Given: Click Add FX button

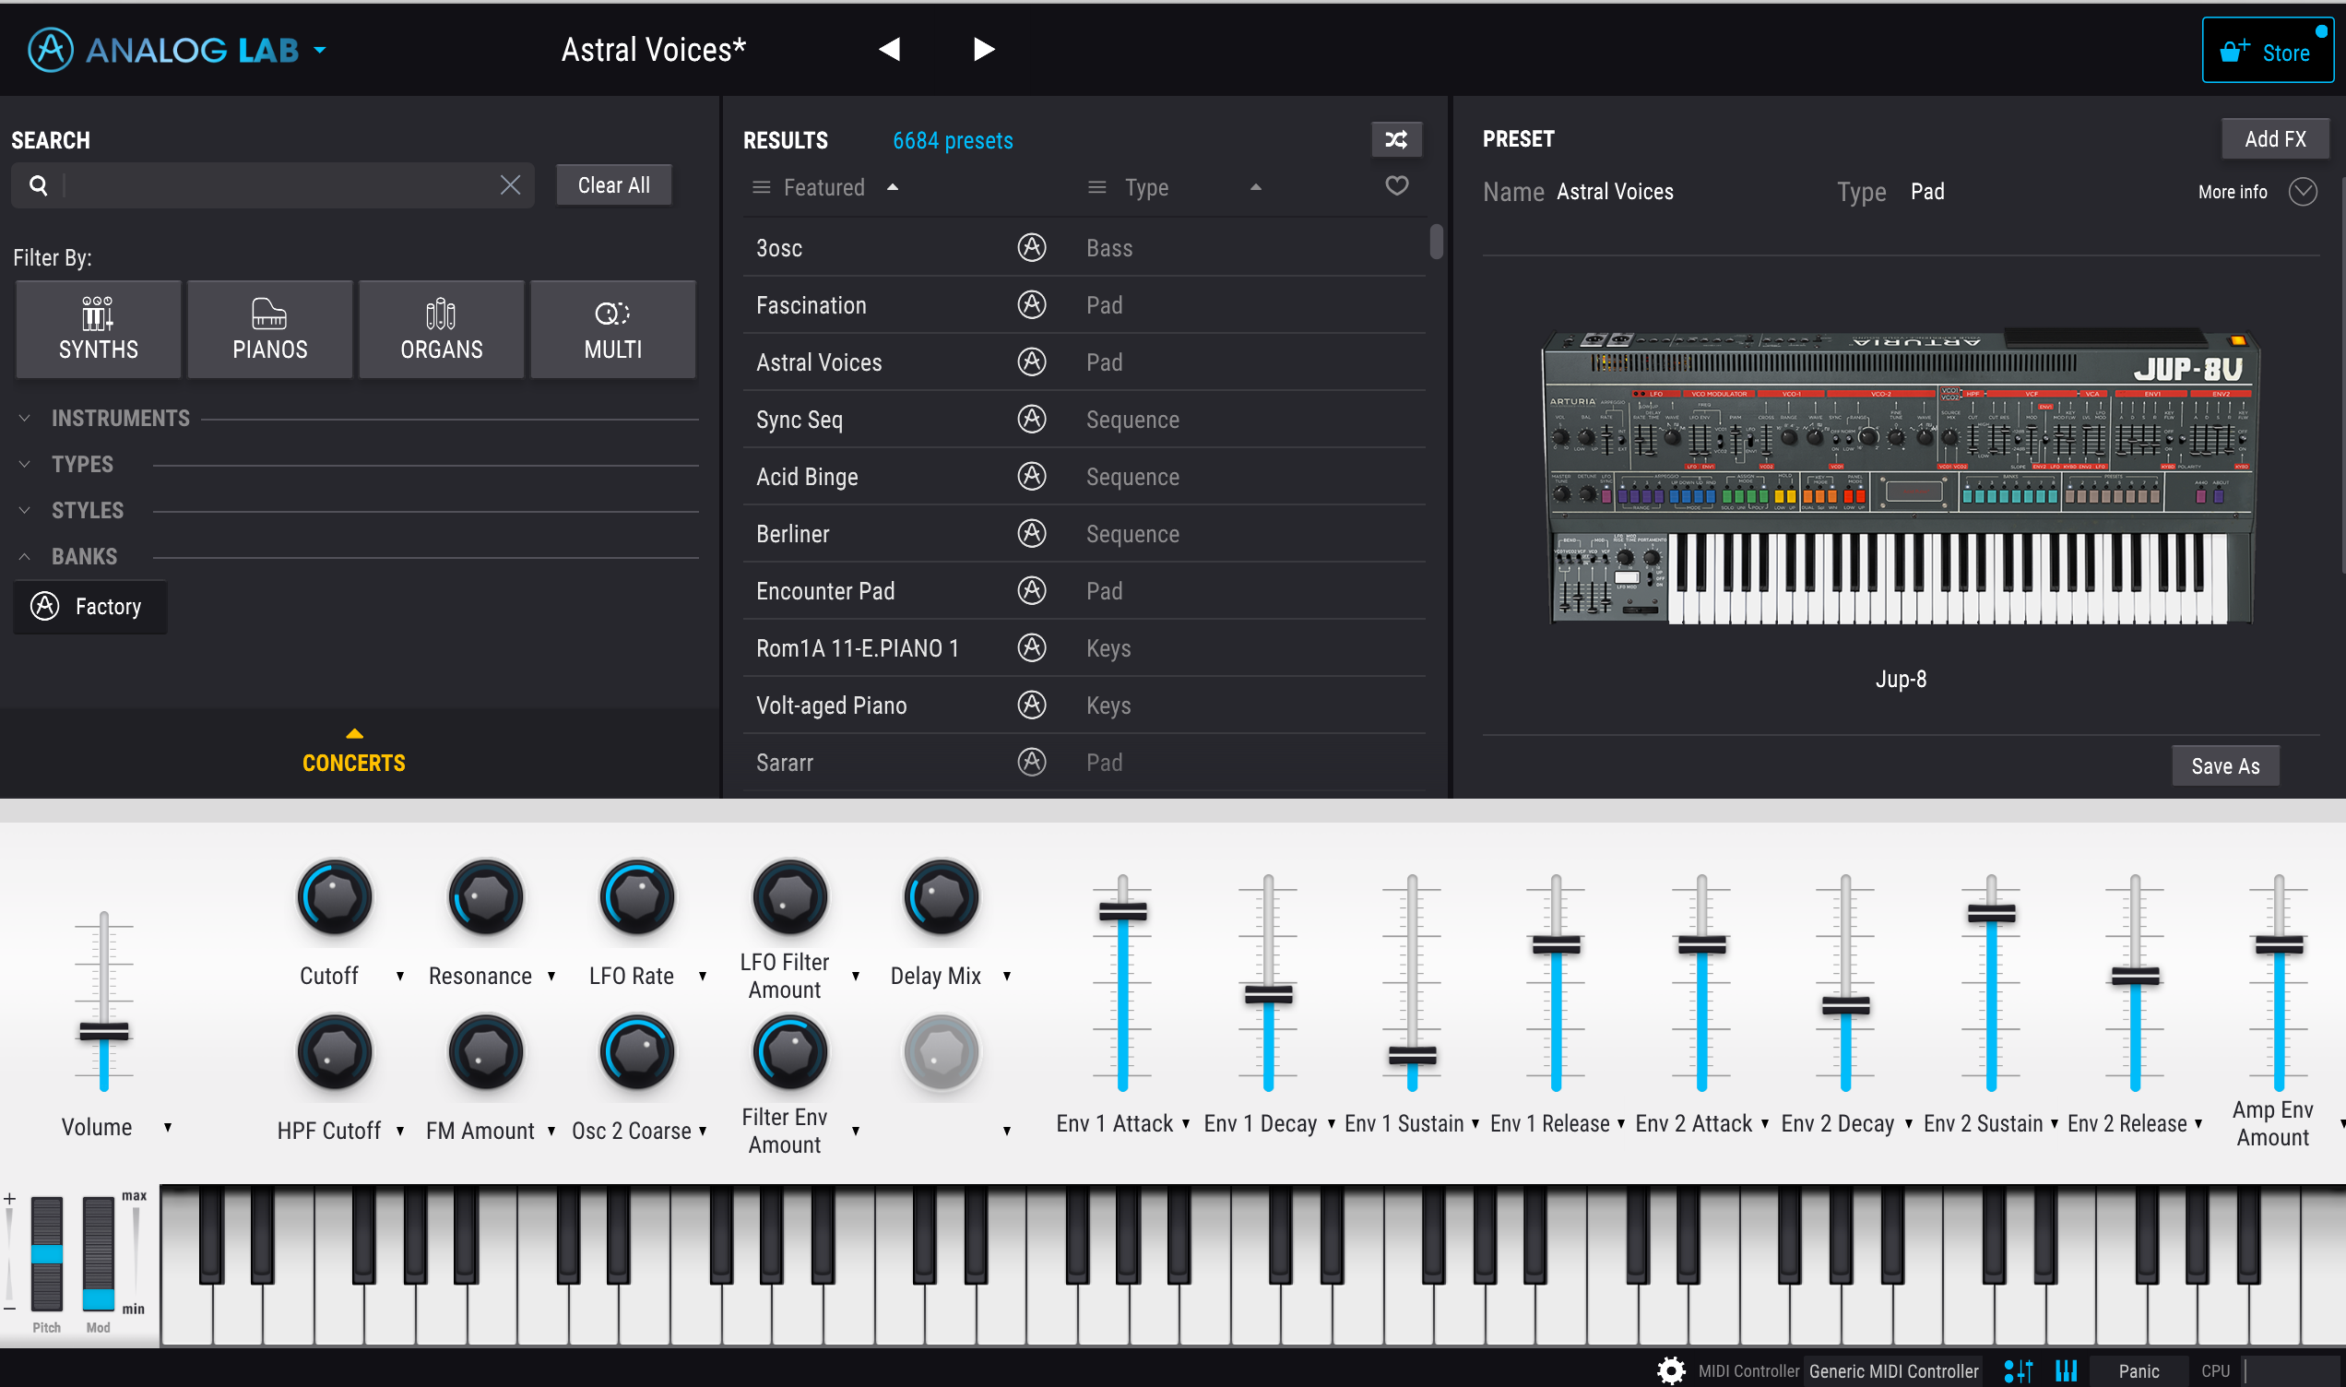Looking at the screenshot, I should 2274,139.
